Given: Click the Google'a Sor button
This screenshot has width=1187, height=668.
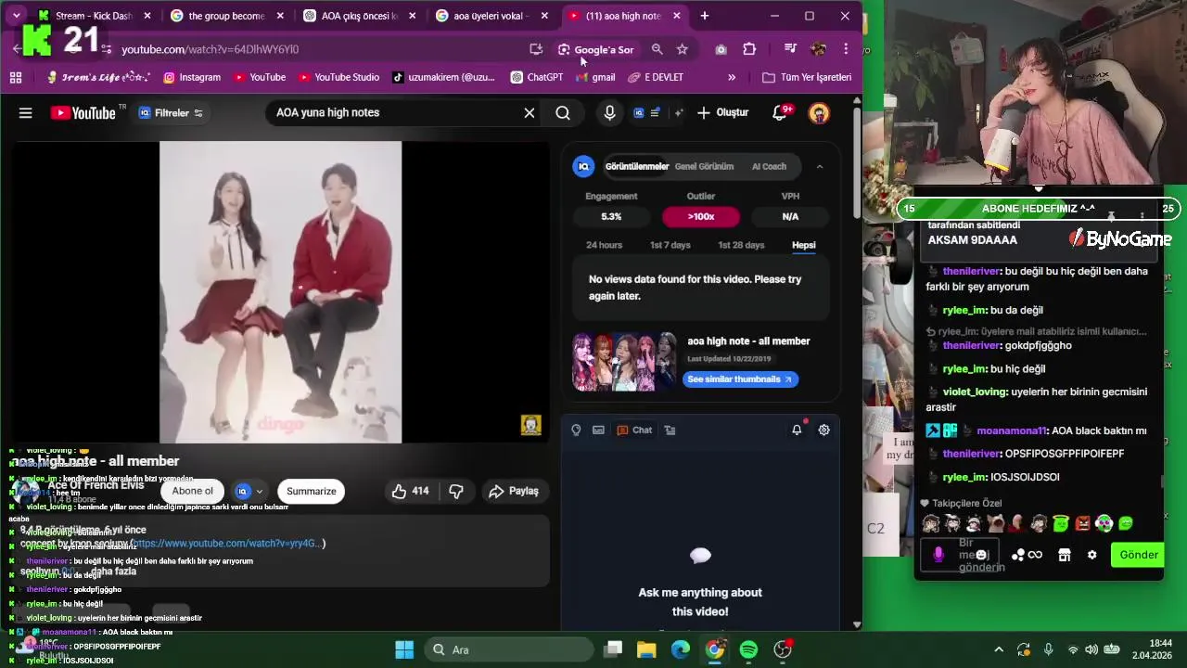Looking at the screenshot, I should click(595, 49).
